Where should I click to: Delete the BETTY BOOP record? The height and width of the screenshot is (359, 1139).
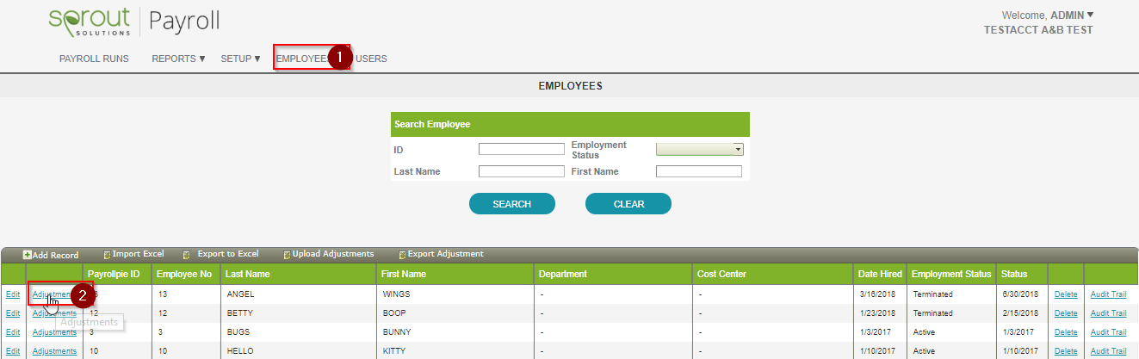1066,313
